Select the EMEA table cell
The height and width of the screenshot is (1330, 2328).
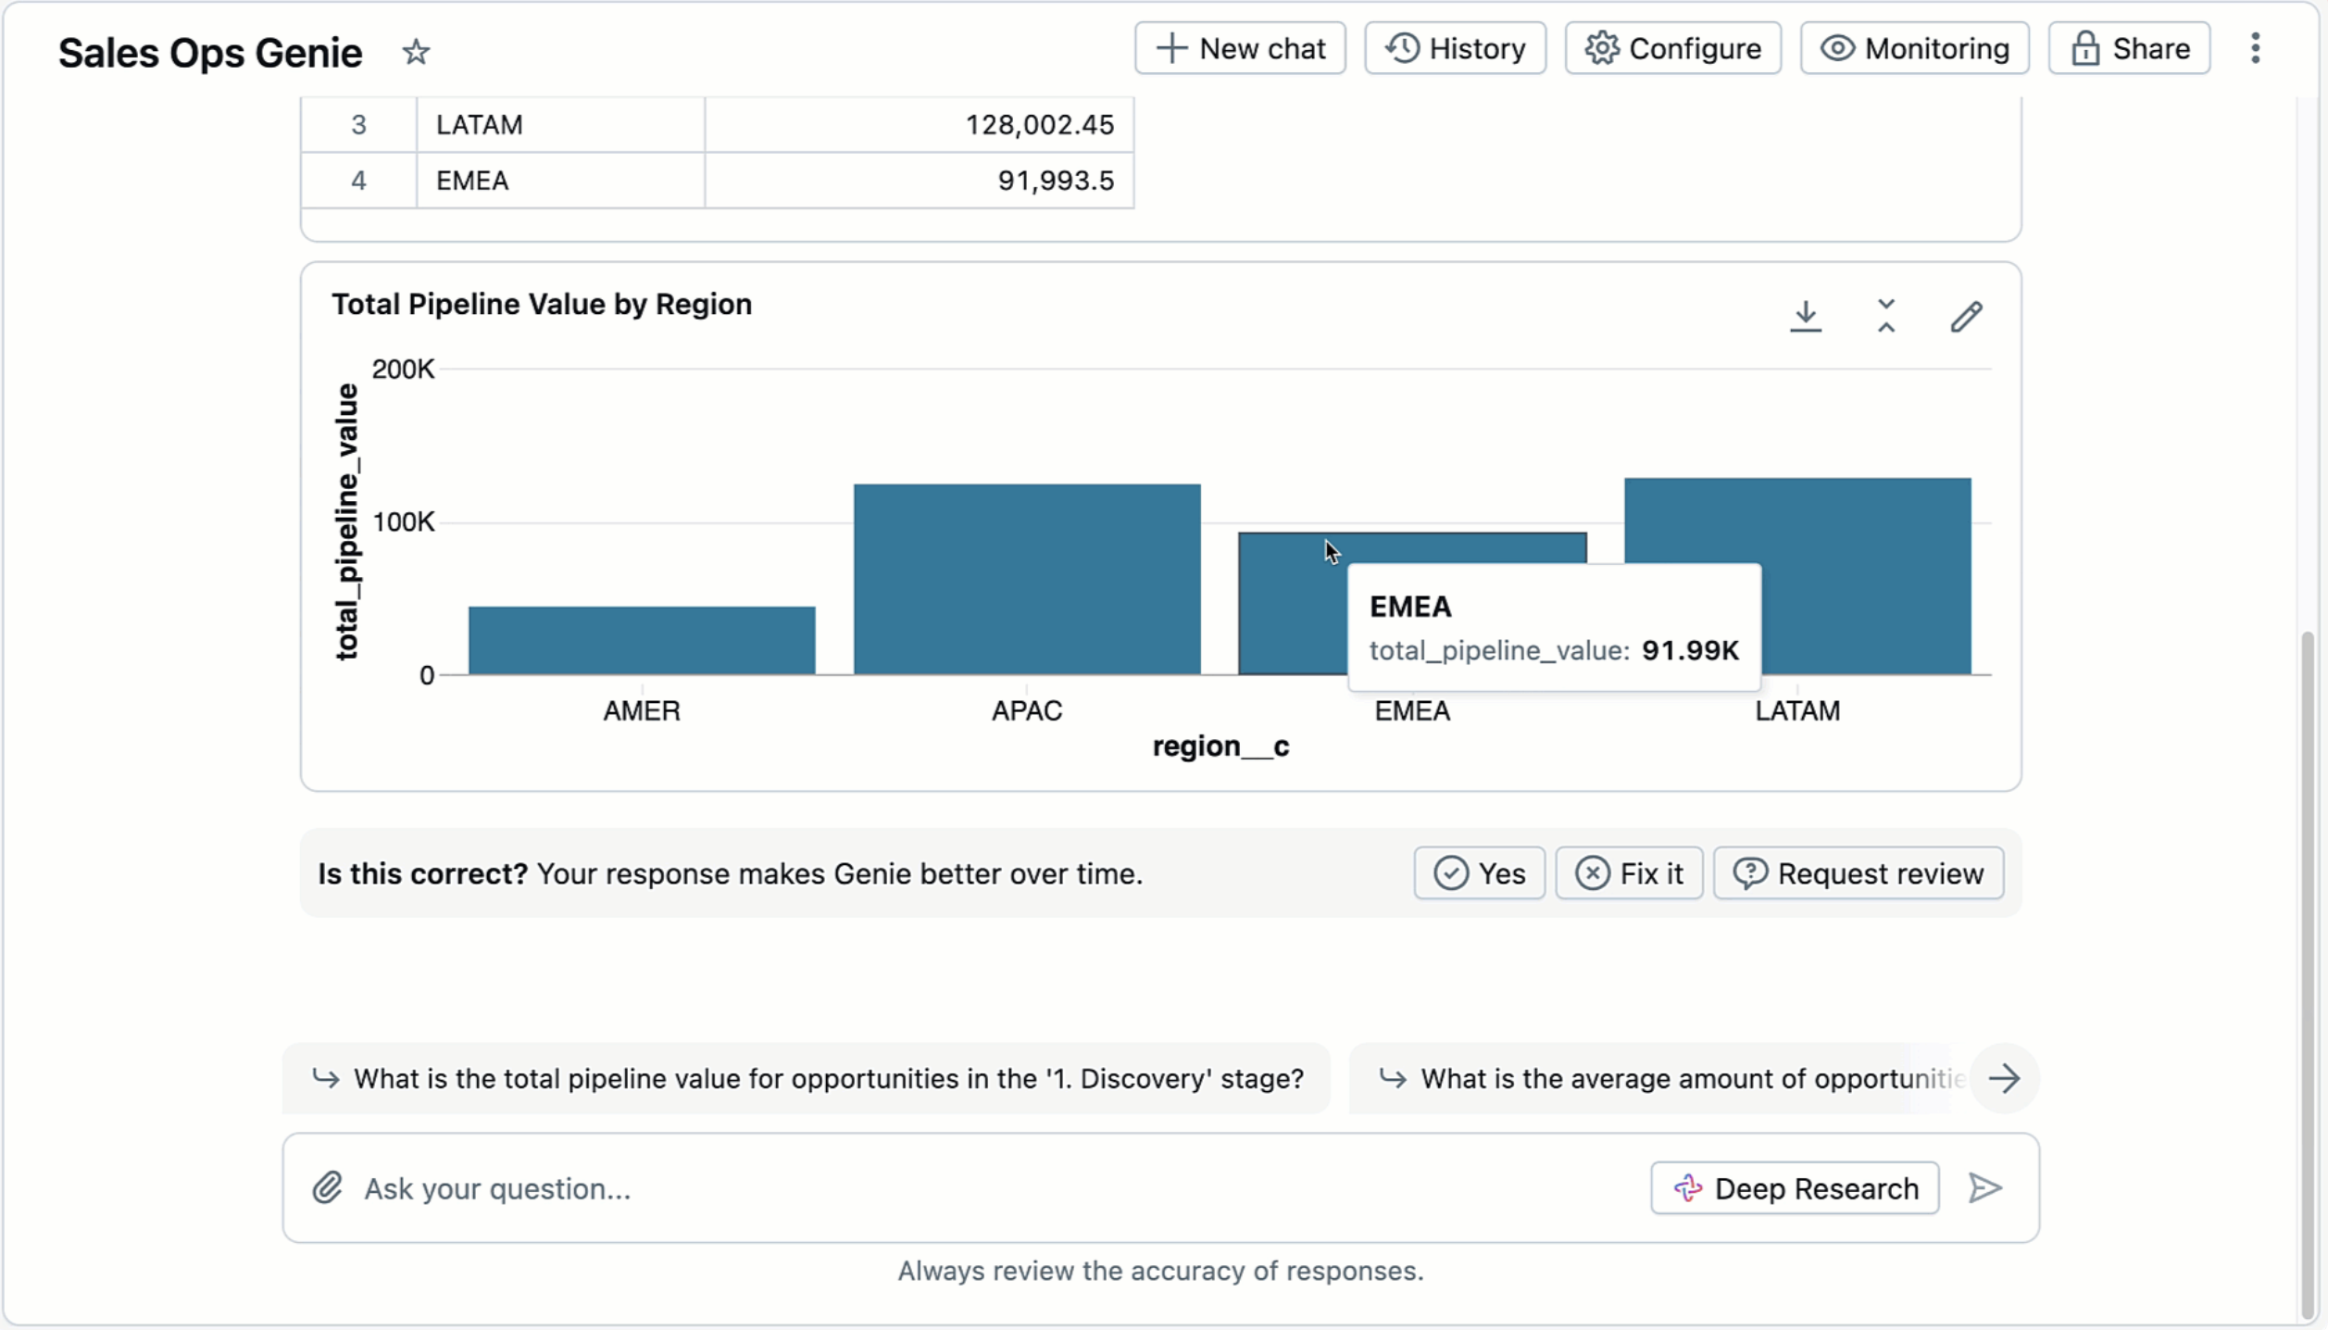click(560, 180)
